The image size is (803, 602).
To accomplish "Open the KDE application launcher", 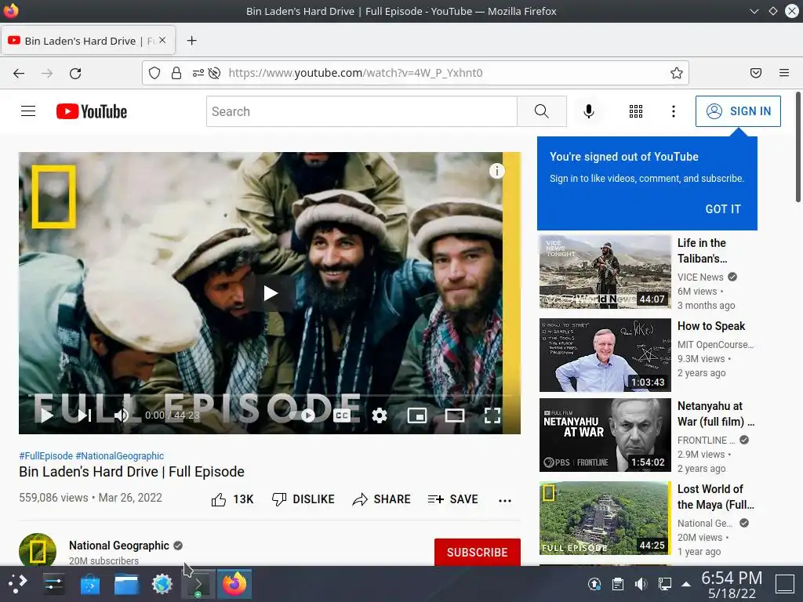I will [x=17, y=583].
